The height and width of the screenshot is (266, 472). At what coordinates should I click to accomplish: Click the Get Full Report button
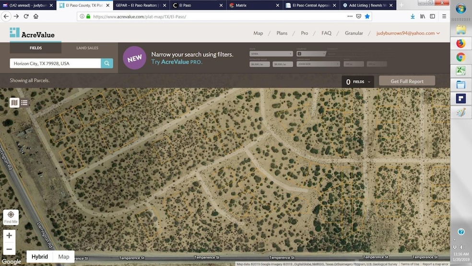point(407,81)
